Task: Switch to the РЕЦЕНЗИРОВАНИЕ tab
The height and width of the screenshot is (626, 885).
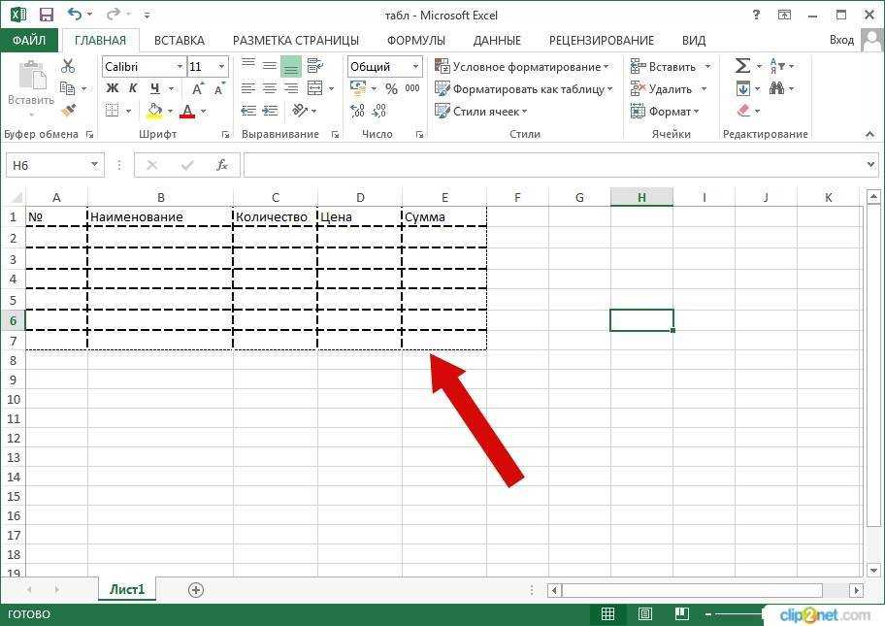Action: pos(601,41)
